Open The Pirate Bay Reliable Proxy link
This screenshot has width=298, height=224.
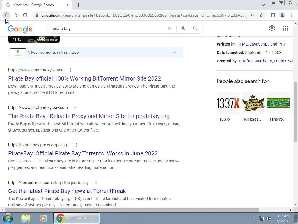coord(89,116)
